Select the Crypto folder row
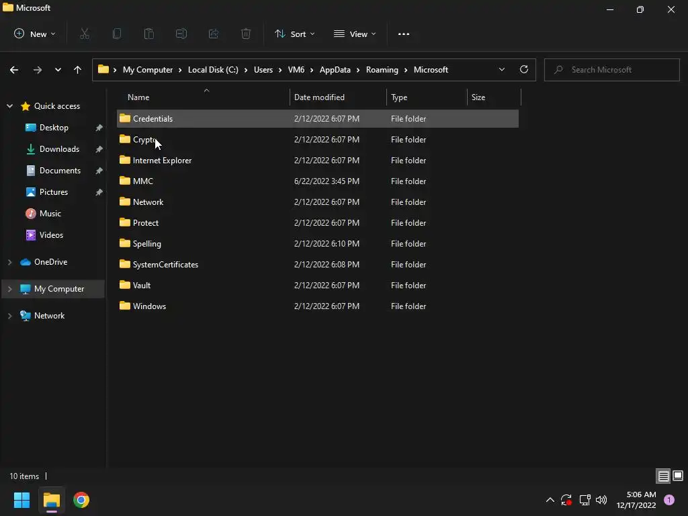This screenshot has height=516, width=688. [318, 140]
